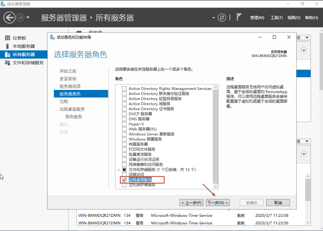Screen dimensions: 323x231
Task: Click roles list scrollbar up arrow
Action: click(x=215, y=88)
